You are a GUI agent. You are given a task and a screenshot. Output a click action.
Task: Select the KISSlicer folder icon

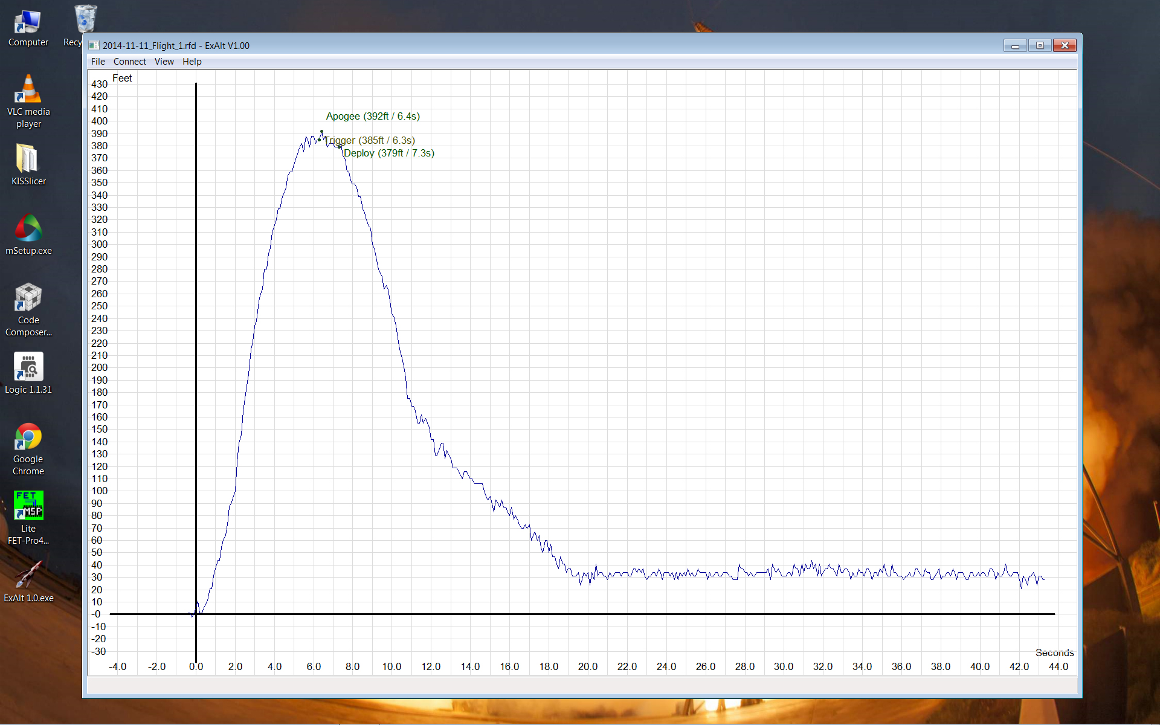click(x=28, y=164)
